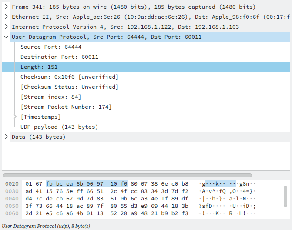Select the Source Port: 64444 field
Screen dimensions: 292x230
coord(51,47)
